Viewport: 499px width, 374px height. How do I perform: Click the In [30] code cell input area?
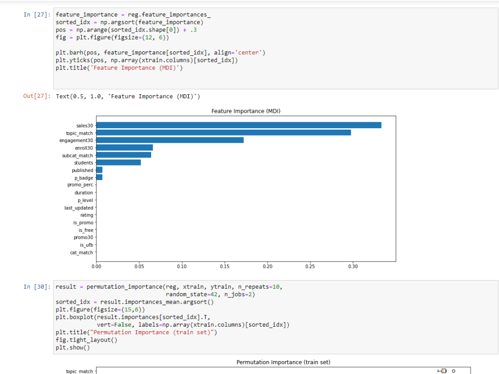click(275, 317)
